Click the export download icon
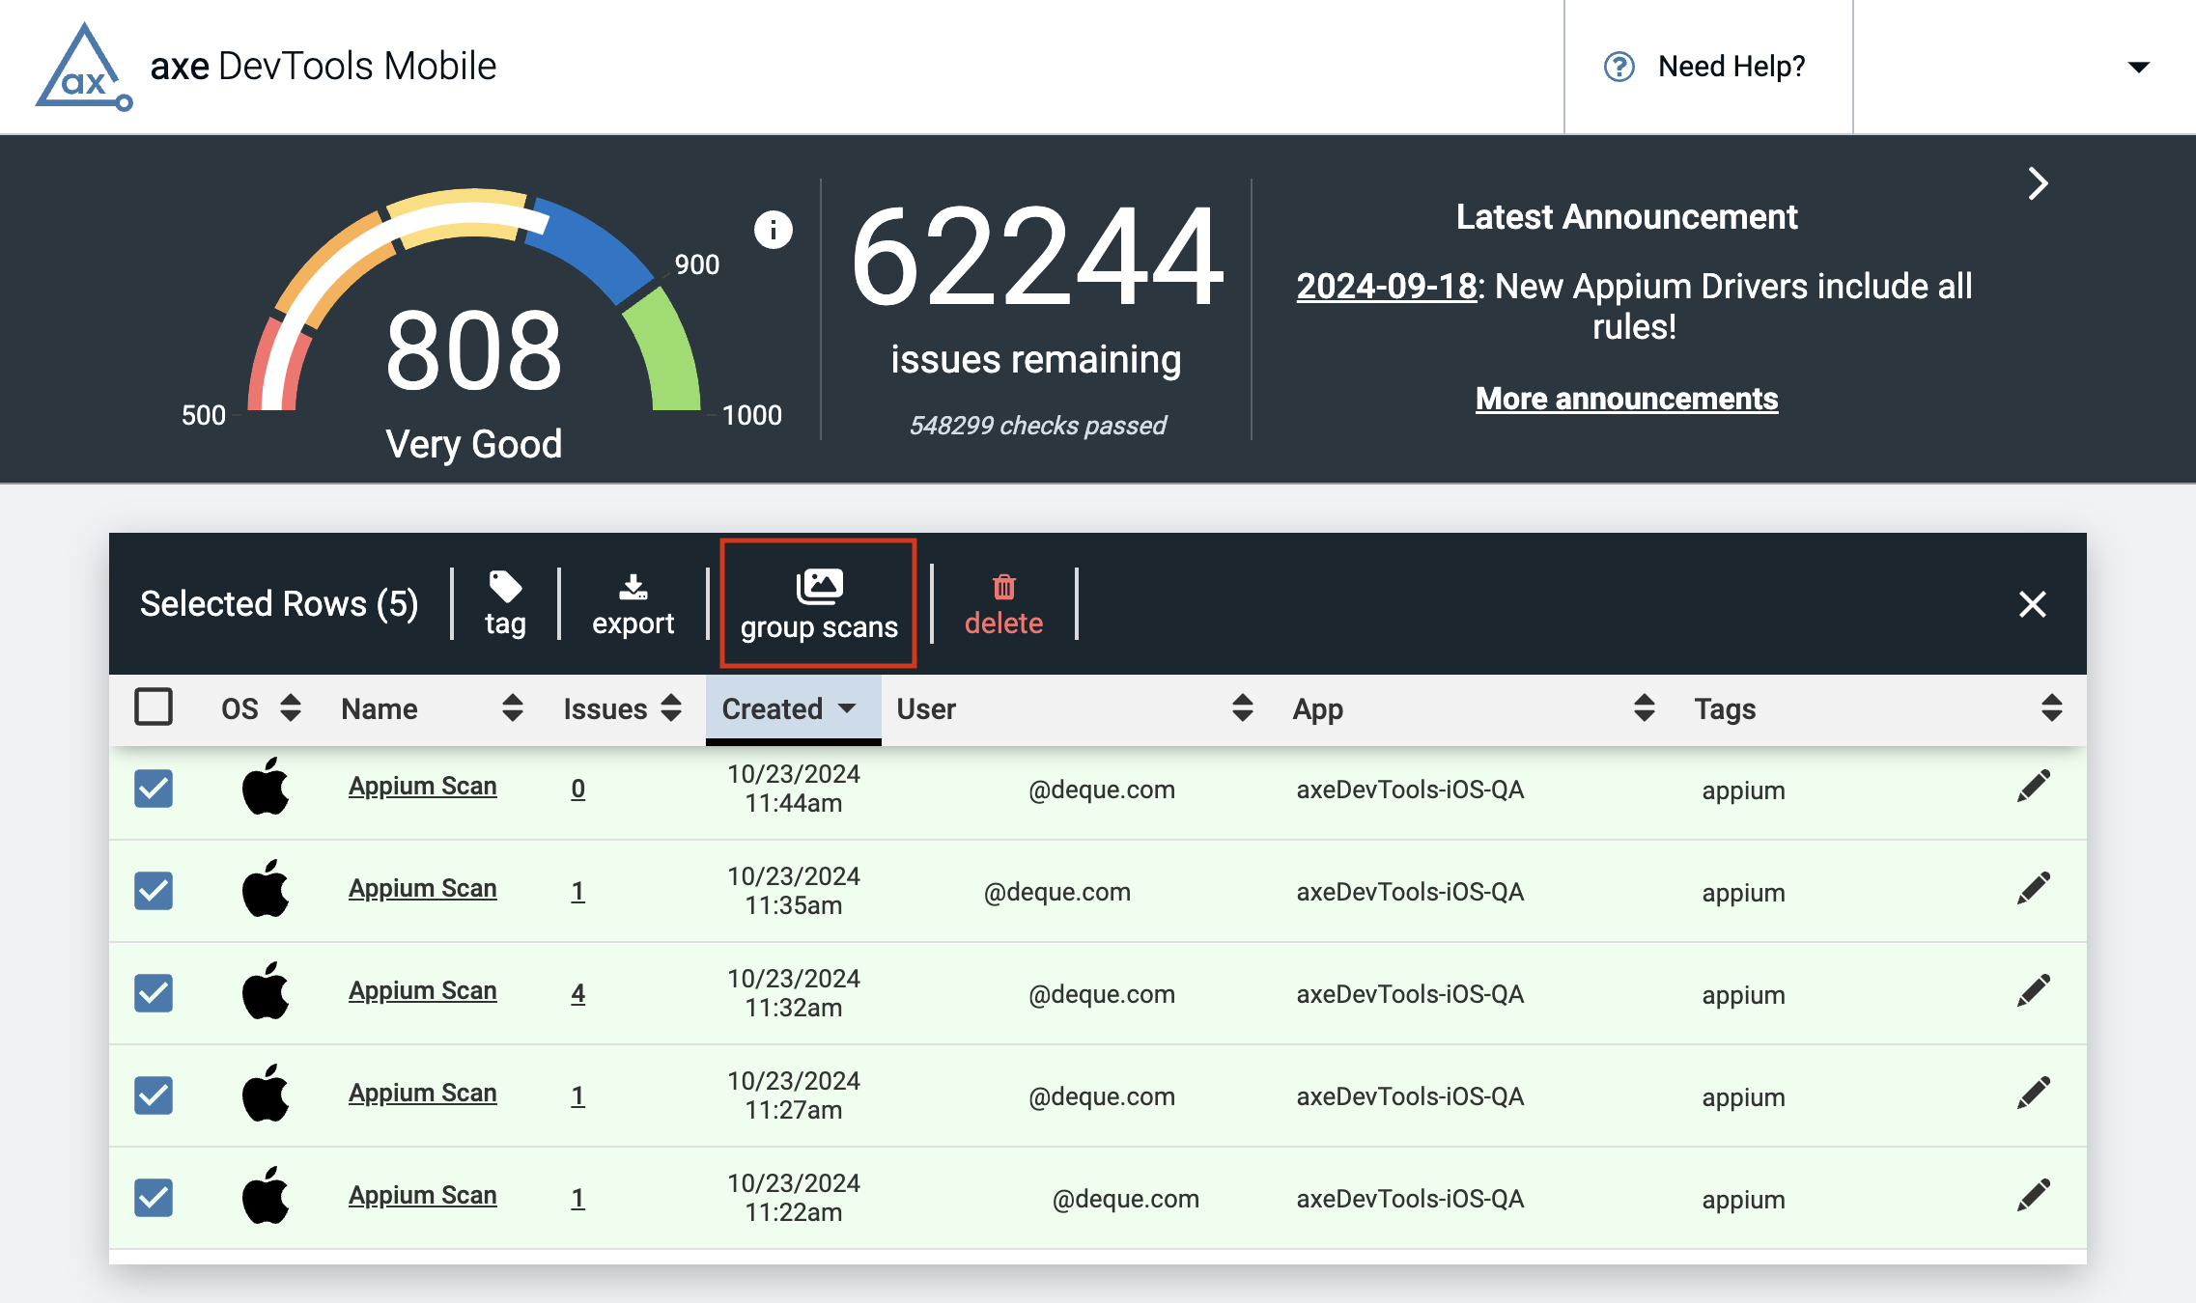Image resolution: width=2196 pixels, height=1303 pixels. [x=633, y=586]
